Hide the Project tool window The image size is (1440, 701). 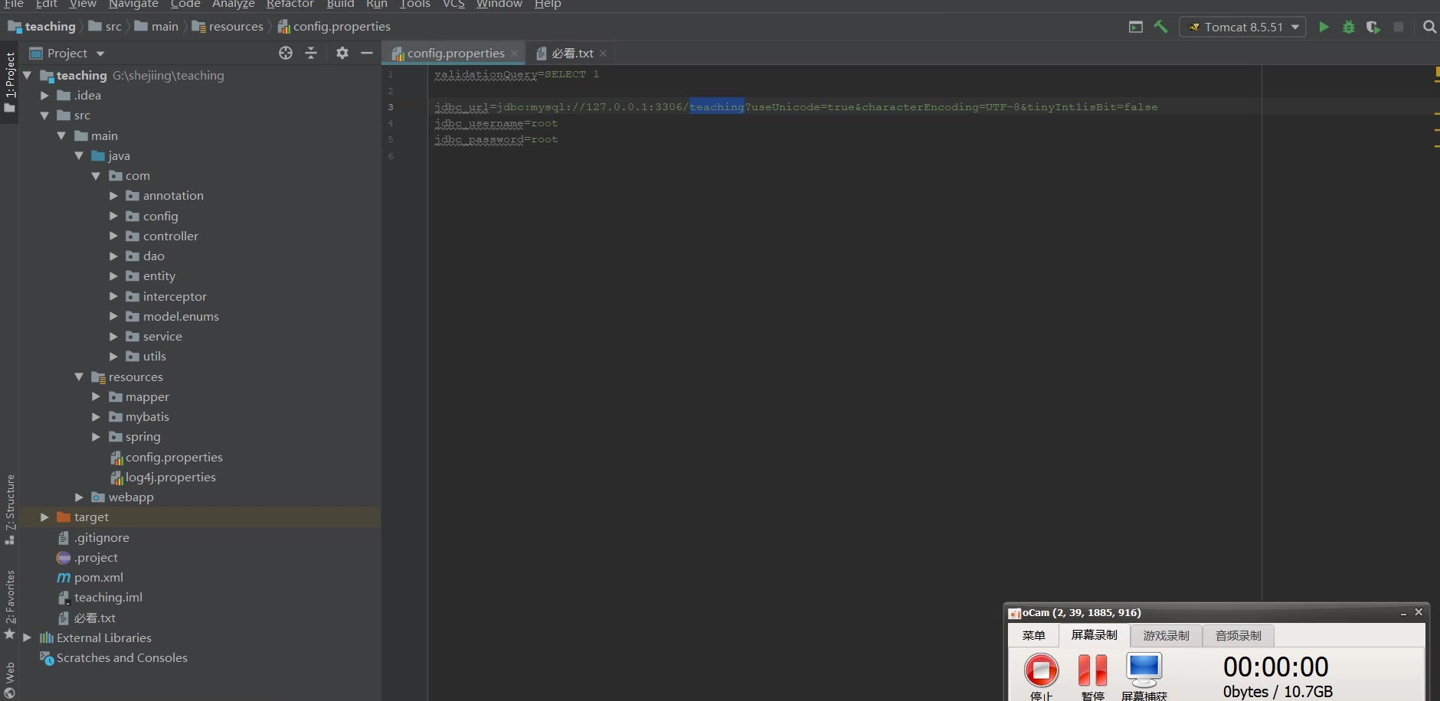367,53
